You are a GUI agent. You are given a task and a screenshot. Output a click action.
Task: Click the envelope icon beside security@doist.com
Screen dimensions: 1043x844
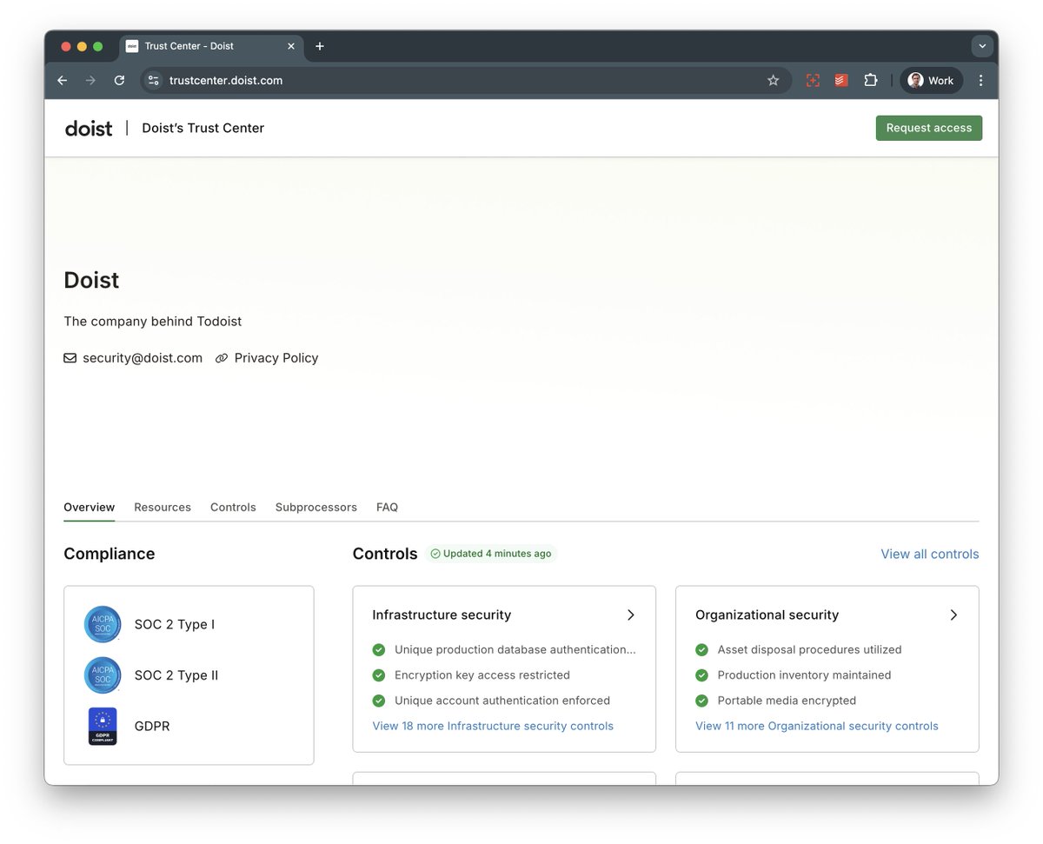[x=70, y=358]
